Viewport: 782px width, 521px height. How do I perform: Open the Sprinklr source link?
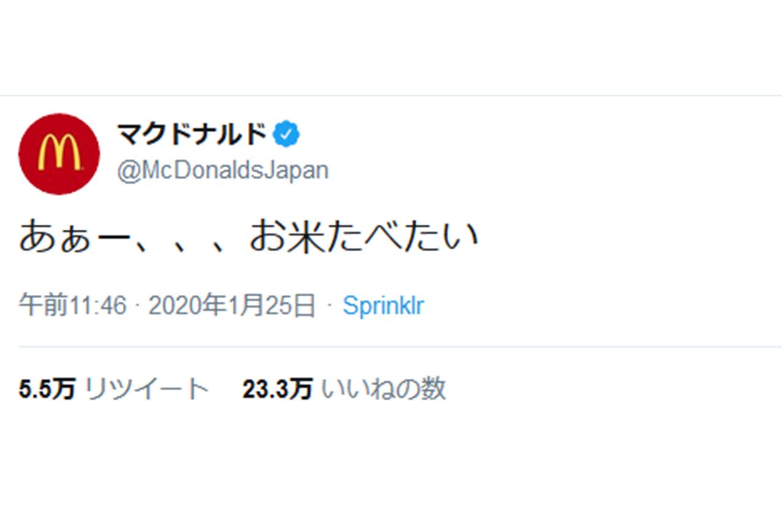[383, 304]
